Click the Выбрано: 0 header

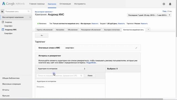click(112, 69)
